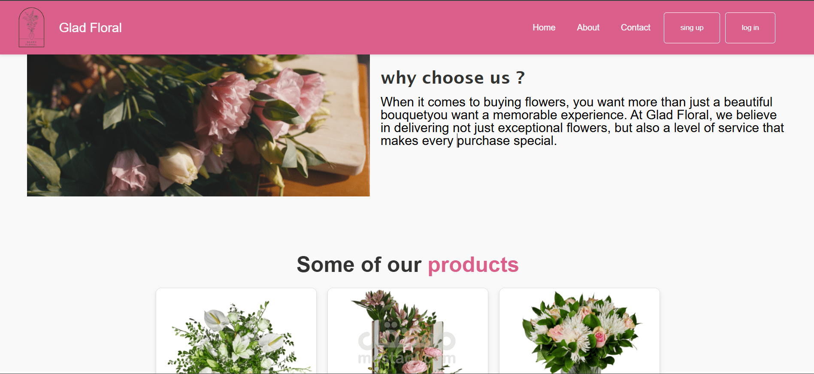Open the white lily bouquet product card
The image size is (814, 374).
point(236,331)
